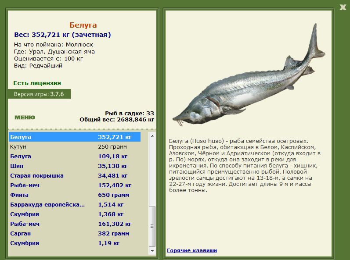Click the fish list scroll down arrow
The width and height of the screenshot is (350, 260).
click(152, 251)
